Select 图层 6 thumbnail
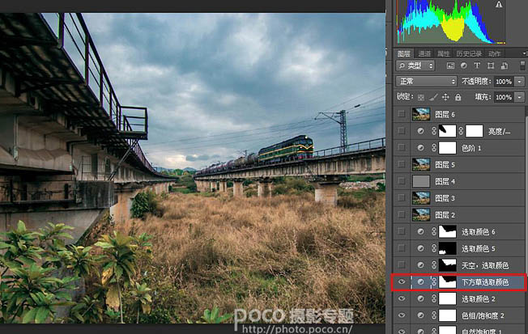 point(421,114)
